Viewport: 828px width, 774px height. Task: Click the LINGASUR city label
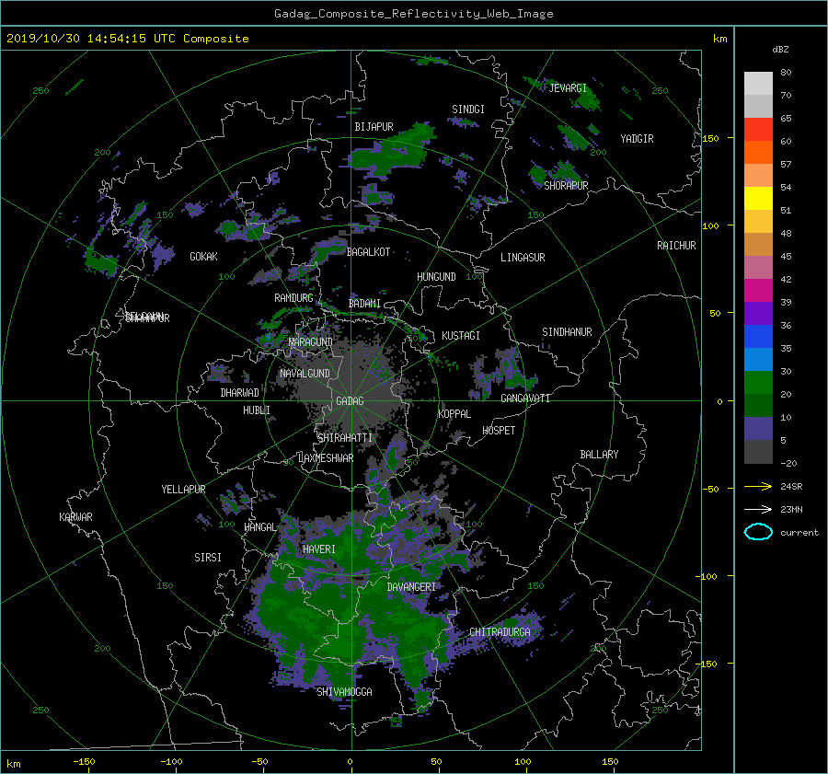523,258
